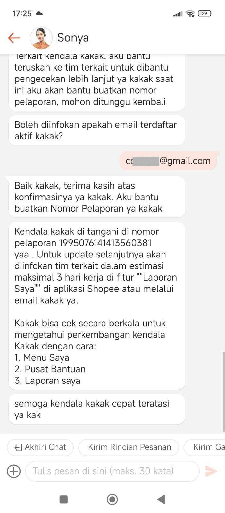Focus the Tulis pesan di sini field
This screenshot has height=513, width=225.
pyautogui.click(x=112, y=471)
